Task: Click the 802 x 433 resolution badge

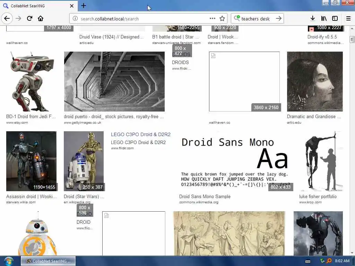Action: click(x=280, y=187)
